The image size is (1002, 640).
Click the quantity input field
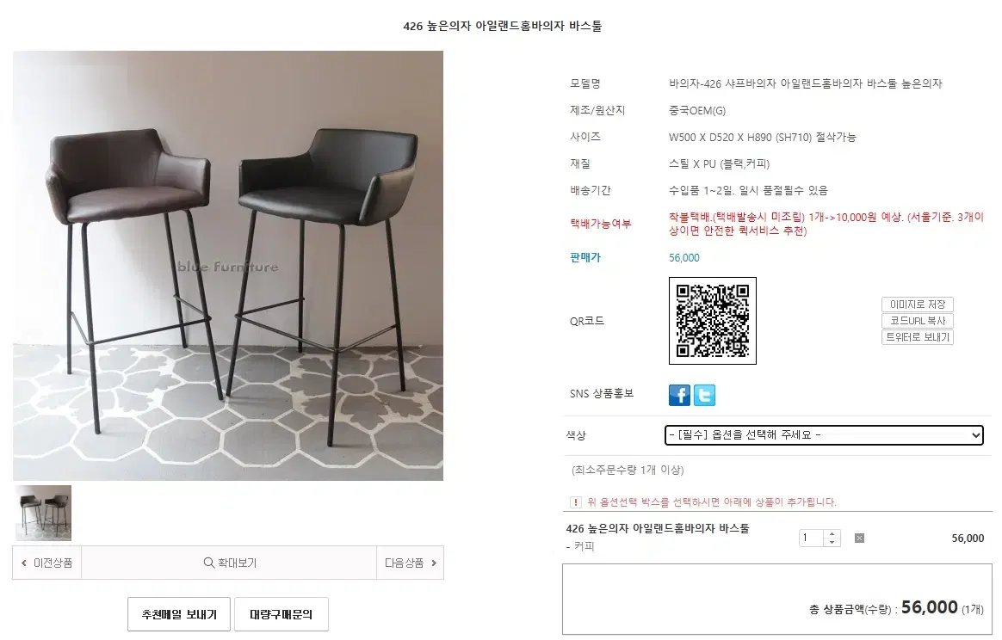tap(811, 538)
